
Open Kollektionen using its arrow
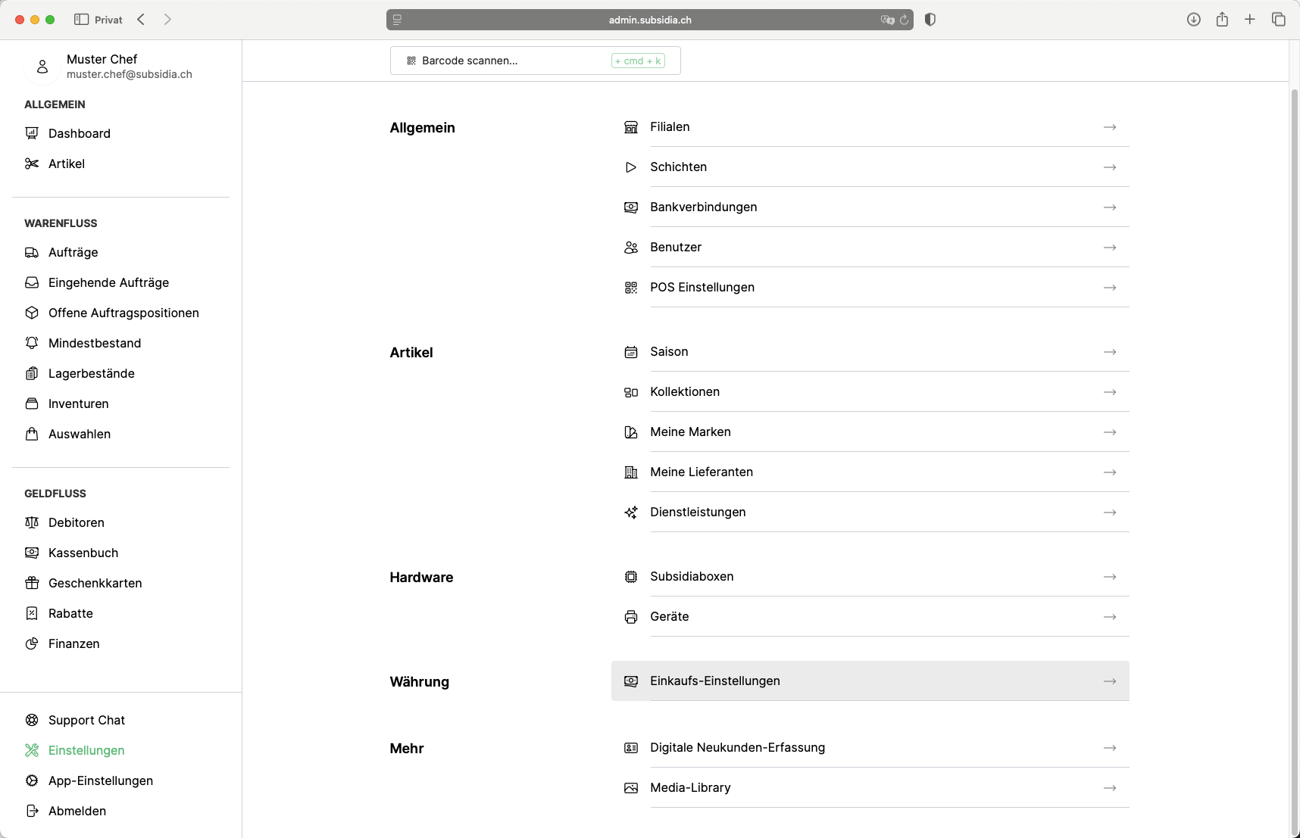click(1110, 392)
